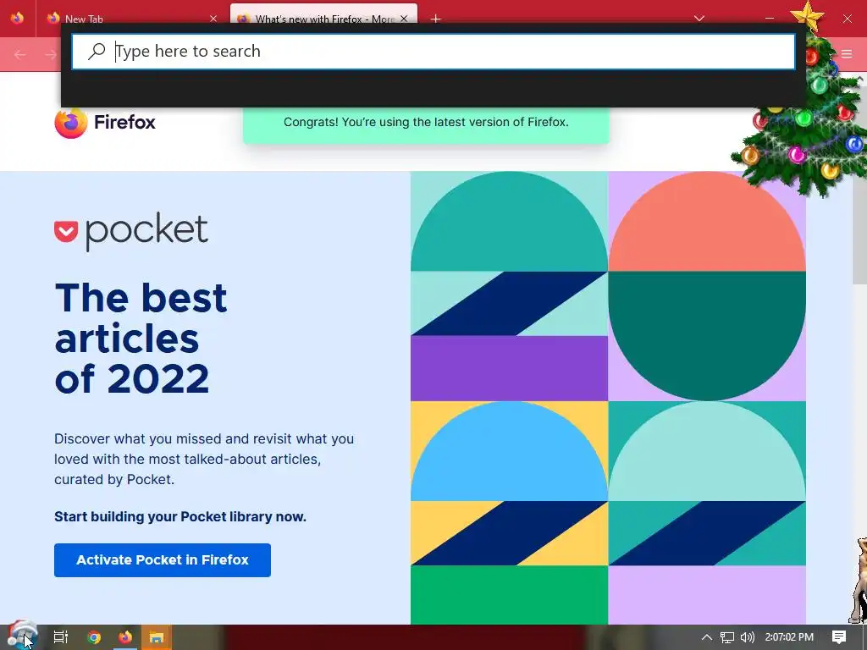Image resolution: width=867 pixels, height=650 pixels.
Task: Click the magnifier icon in search box
Action: (x=97, y=52)
